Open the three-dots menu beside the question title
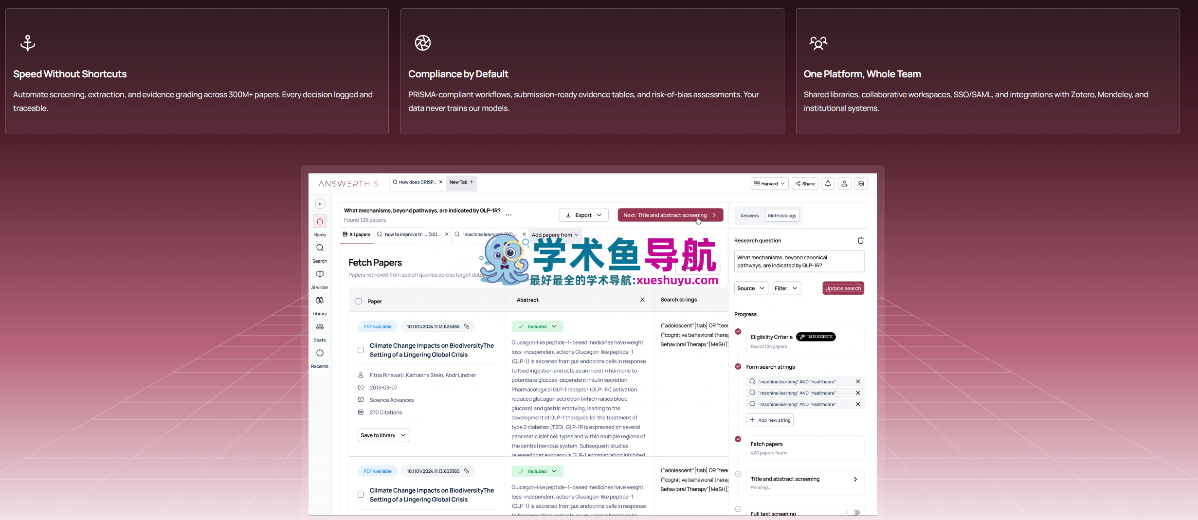This screenshot has width=1198, height=520. coord(508,215)
